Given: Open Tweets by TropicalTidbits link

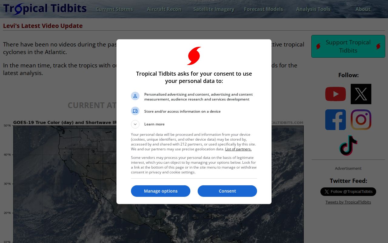Looking at the screenshot, I should click(348, 202).
